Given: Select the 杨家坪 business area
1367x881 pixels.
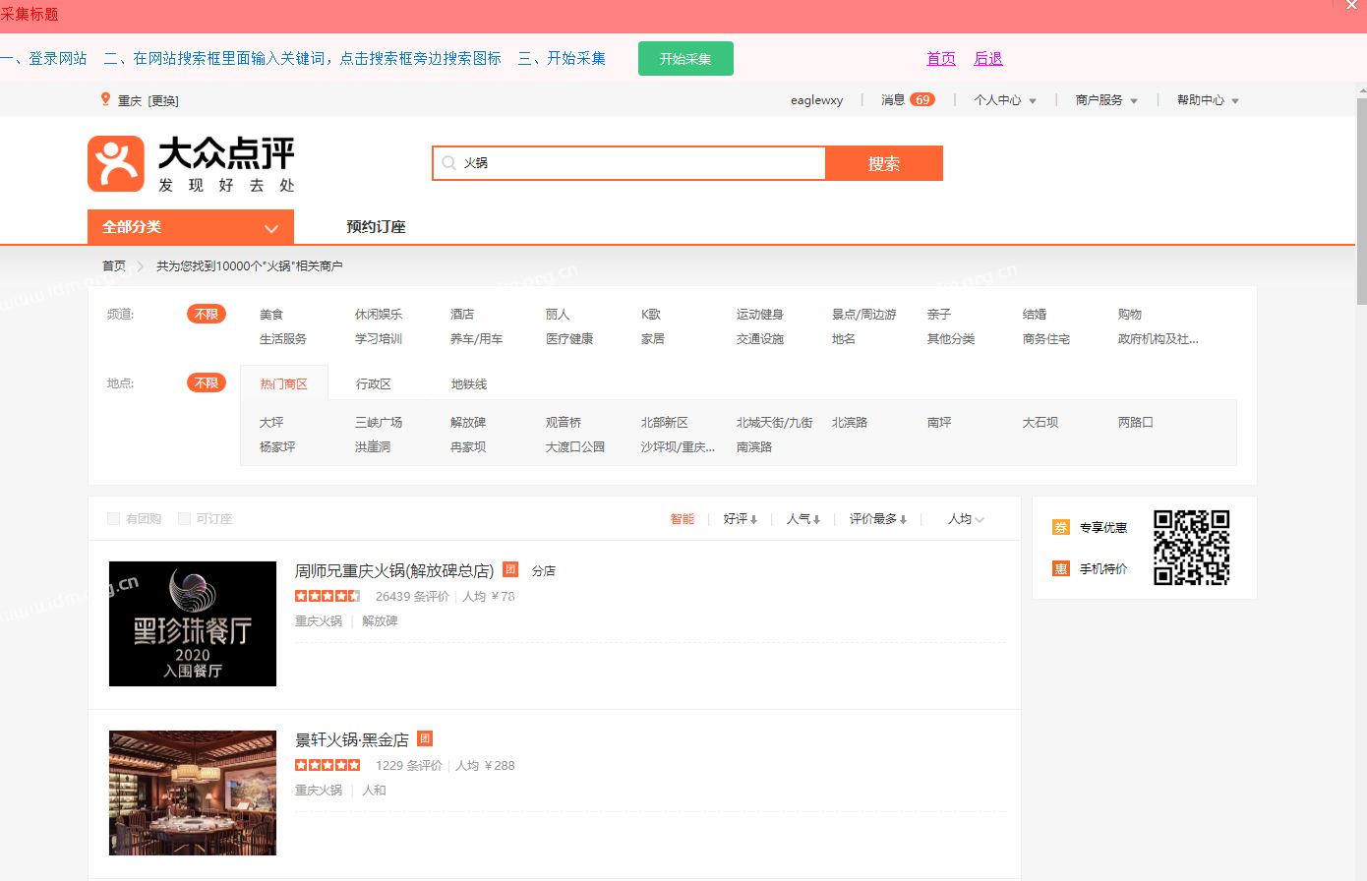Looking at the screenshot, I should click(277, 447).
